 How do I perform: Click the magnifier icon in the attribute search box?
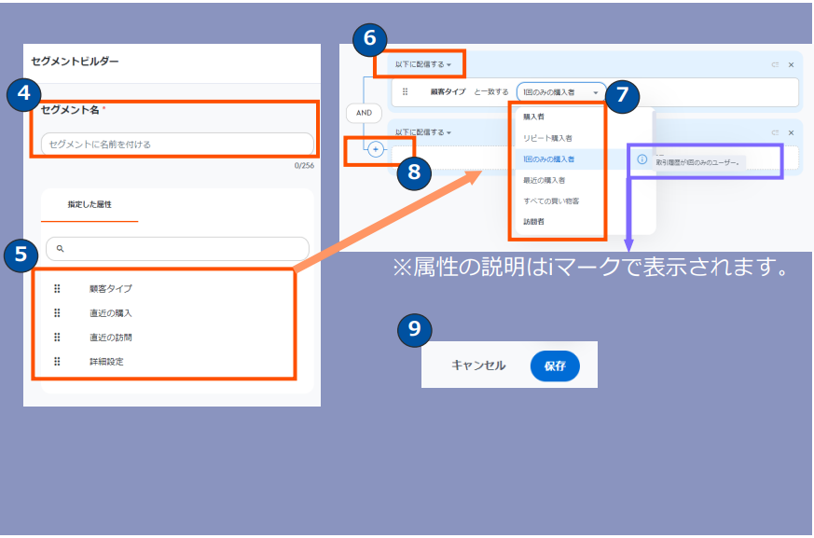[60, 249]
